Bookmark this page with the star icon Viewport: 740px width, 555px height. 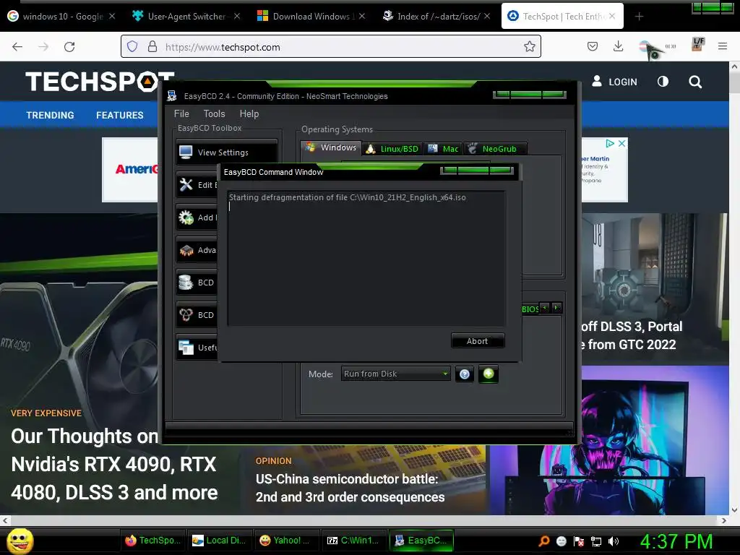530,46
